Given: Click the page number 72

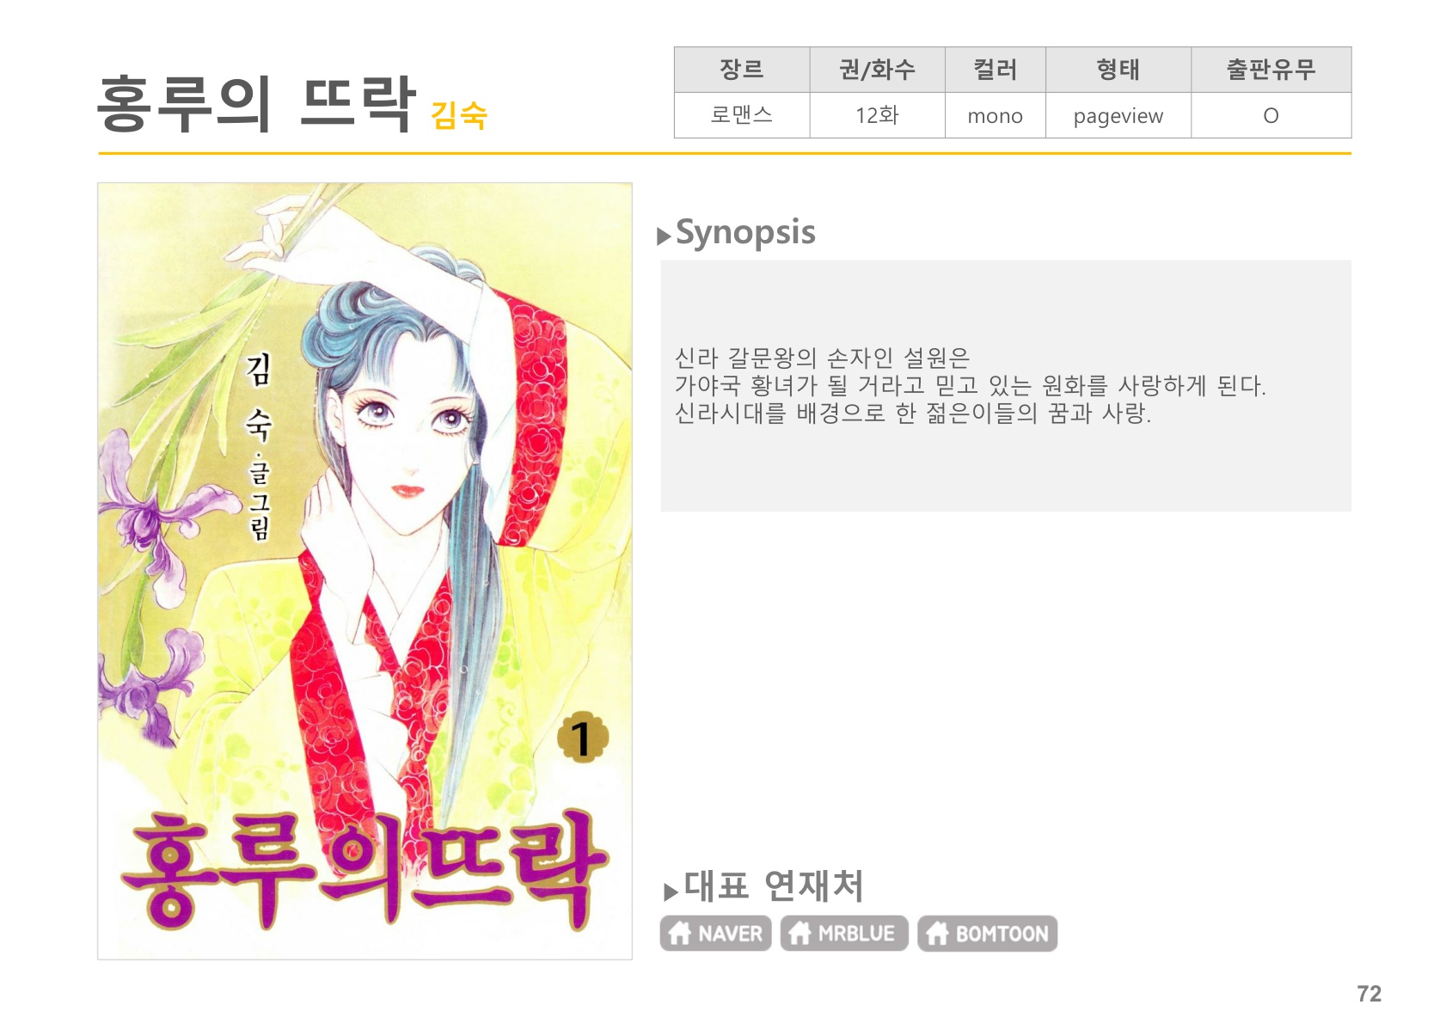Looking at the screenshot, I should [1369, 994].
